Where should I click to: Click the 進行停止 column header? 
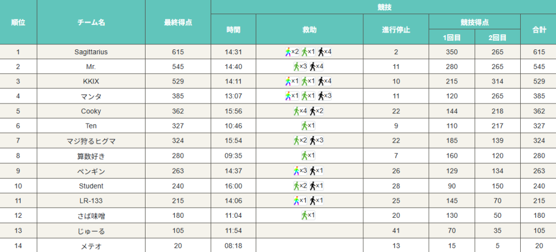[396, 29]
